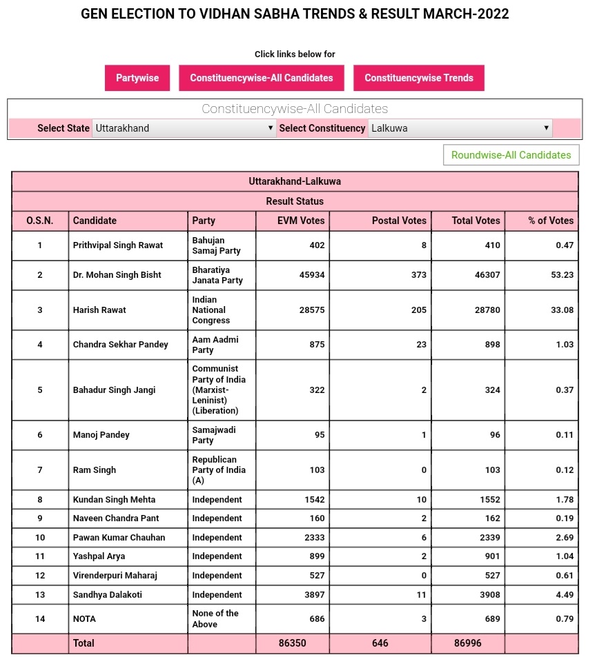Image resolution: width=597 pixels, height=657 pixels.
Task: Select candidate Pawan Kumar Chauhan
Action: (x=119, y=538)
